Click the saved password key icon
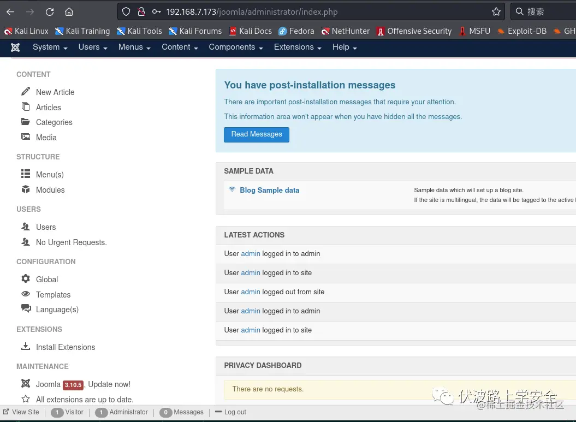Screen dimensions: 576x422 click(x=157, y=12)
